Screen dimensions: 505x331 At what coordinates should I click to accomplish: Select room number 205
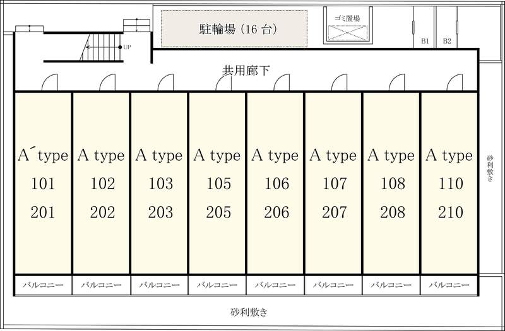tap(218, 212)
